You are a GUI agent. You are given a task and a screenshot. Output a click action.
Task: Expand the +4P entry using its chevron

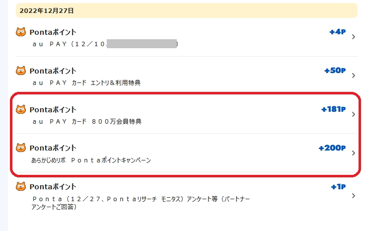pyautogui.click(x=353, y=37)
